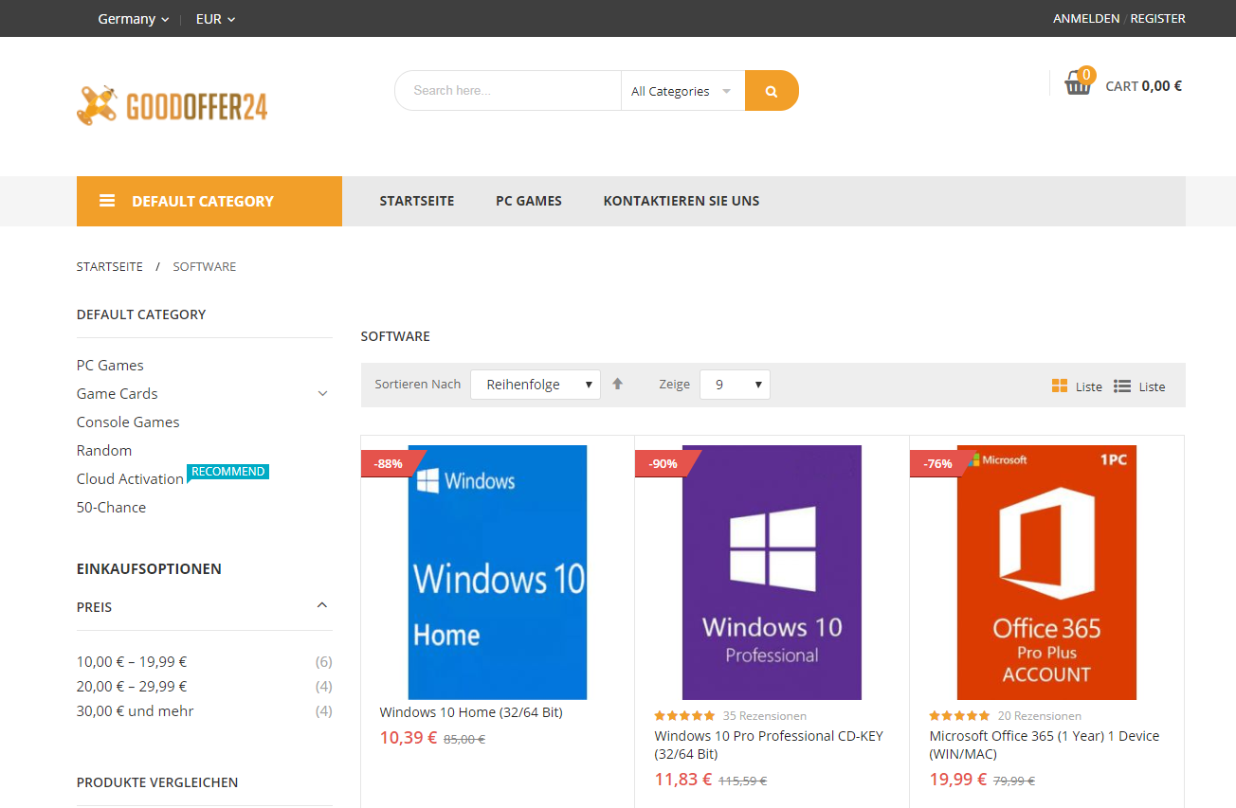Open the Windows 10 Professional product image
Image resolution: width=1236 pixels, height=808 pixels.
[x=772, y=572]
